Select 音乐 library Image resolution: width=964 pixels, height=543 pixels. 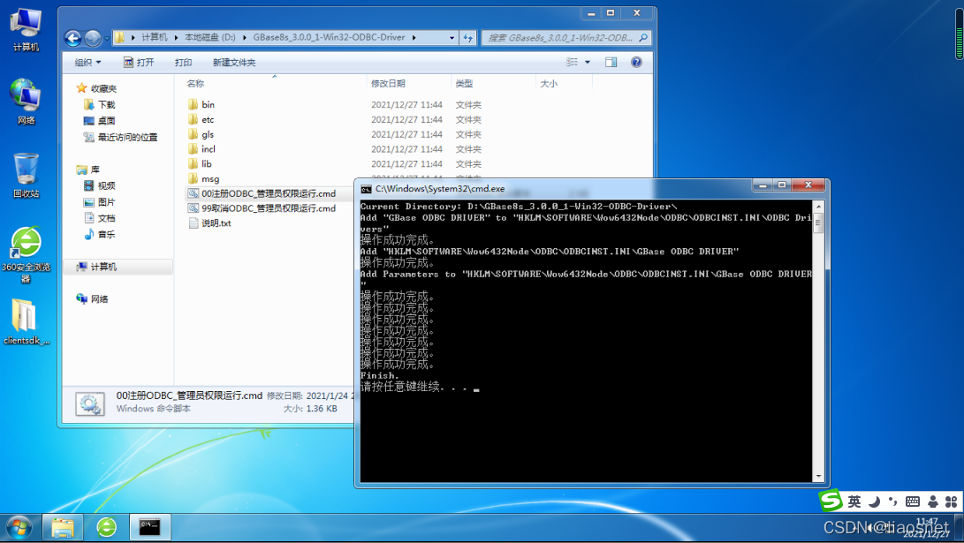coord(100,234)
